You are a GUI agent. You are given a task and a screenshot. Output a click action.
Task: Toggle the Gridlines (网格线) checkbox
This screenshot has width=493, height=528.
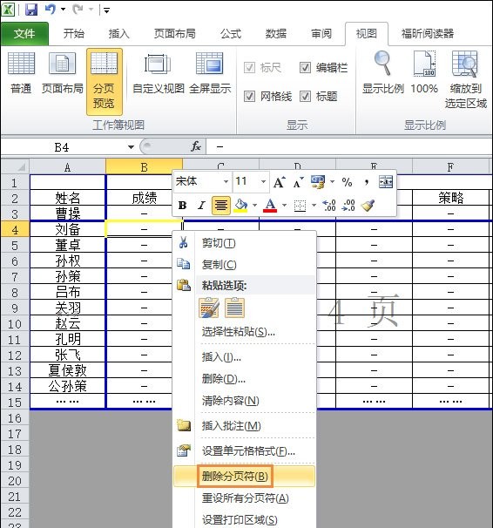[x=249, y=97]
